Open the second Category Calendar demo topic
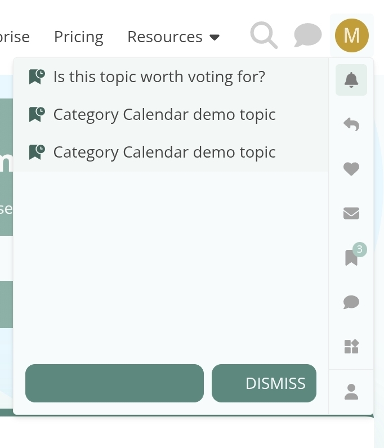 [164, 153]
